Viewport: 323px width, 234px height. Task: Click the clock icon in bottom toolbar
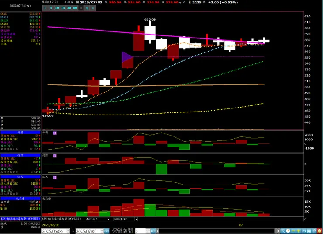[288, 231]
